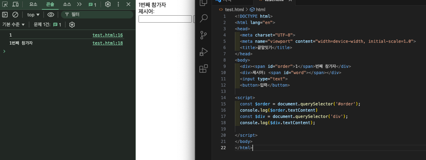Open the VS Code Explorer view icon
This screenshot has width=426, height=160.
204,3
